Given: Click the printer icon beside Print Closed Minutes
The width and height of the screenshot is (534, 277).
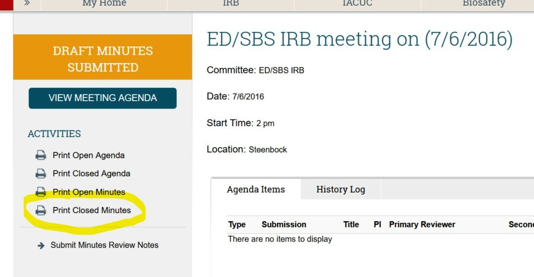Looking at the screenshot, I should (41, 210).
